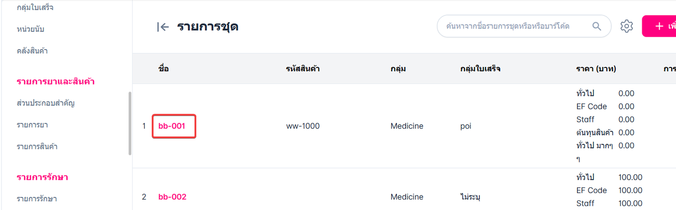
Task: Open the bb-001 set item link
Action: tap(172, 126)
